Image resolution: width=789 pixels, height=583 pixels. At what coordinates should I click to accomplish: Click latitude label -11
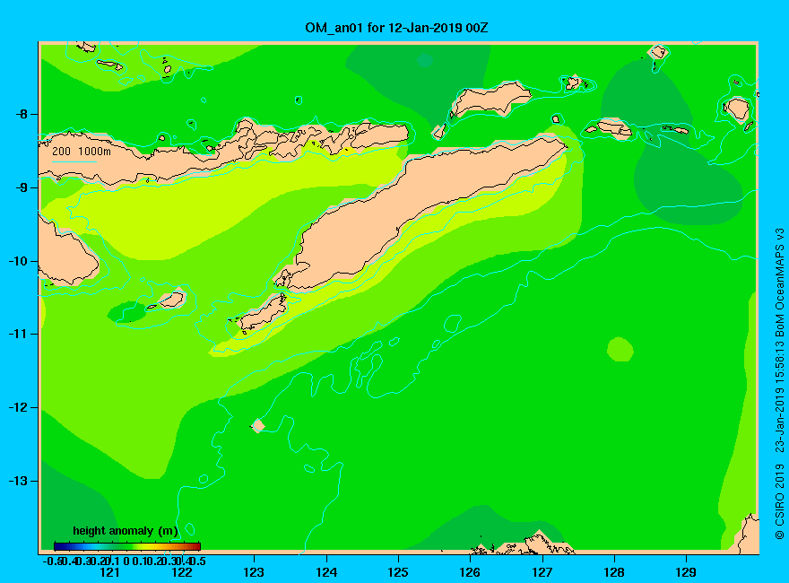(18, 335)
